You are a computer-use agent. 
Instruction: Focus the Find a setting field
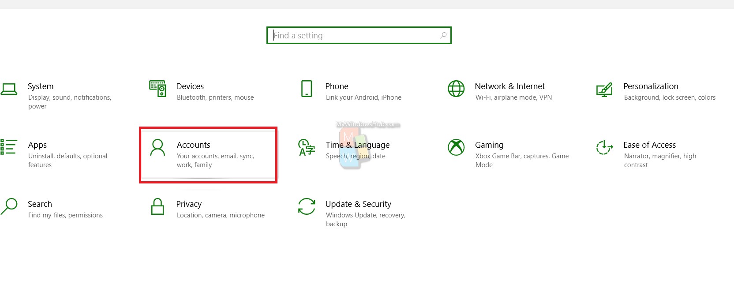click(359, 35)
